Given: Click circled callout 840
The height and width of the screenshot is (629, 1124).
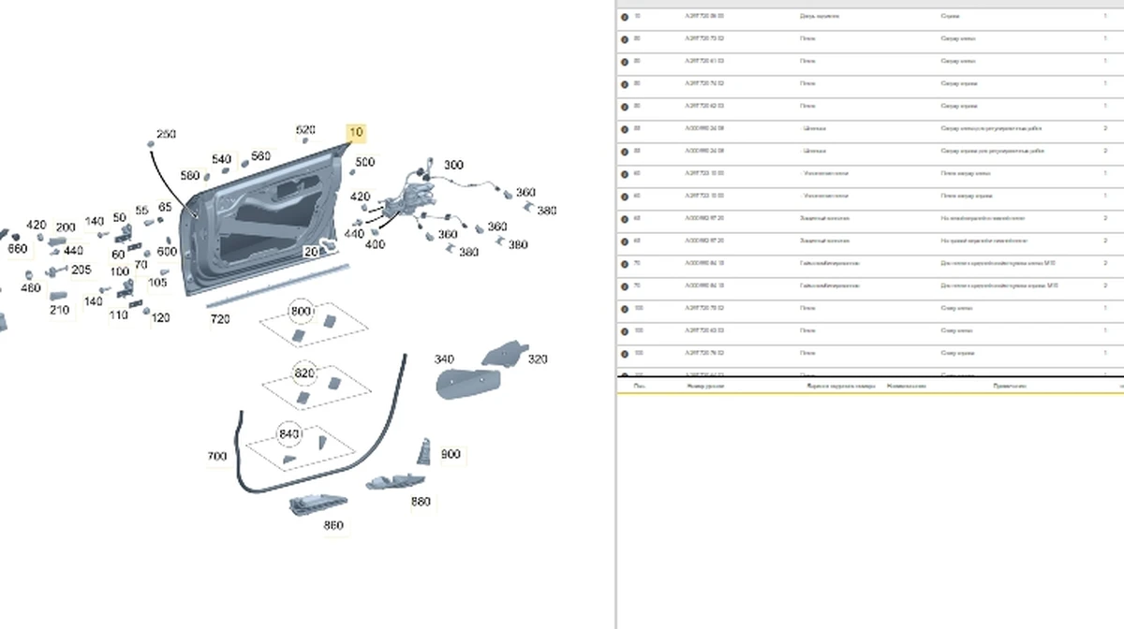Looking at the screenshot, I should pyautogui.click(x=289, y=434).
